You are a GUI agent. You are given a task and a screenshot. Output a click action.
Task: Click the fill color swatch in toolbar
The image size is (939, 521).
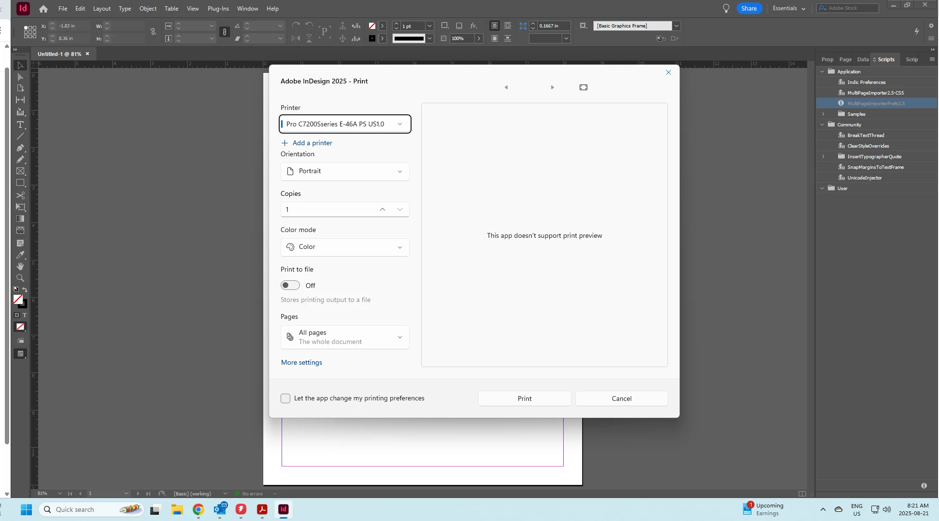point(18,300)
